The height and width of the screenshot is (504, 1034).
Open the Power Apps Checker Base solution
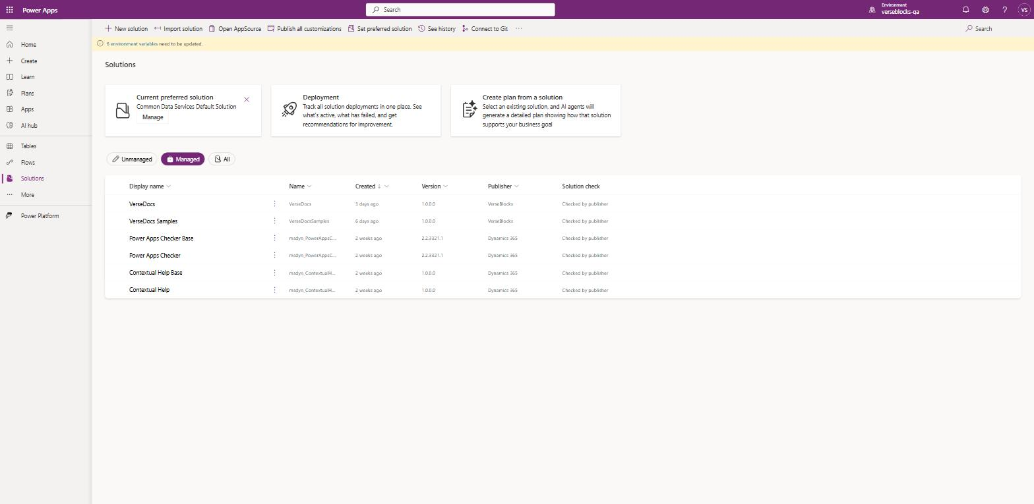click(x=161, y=238)
